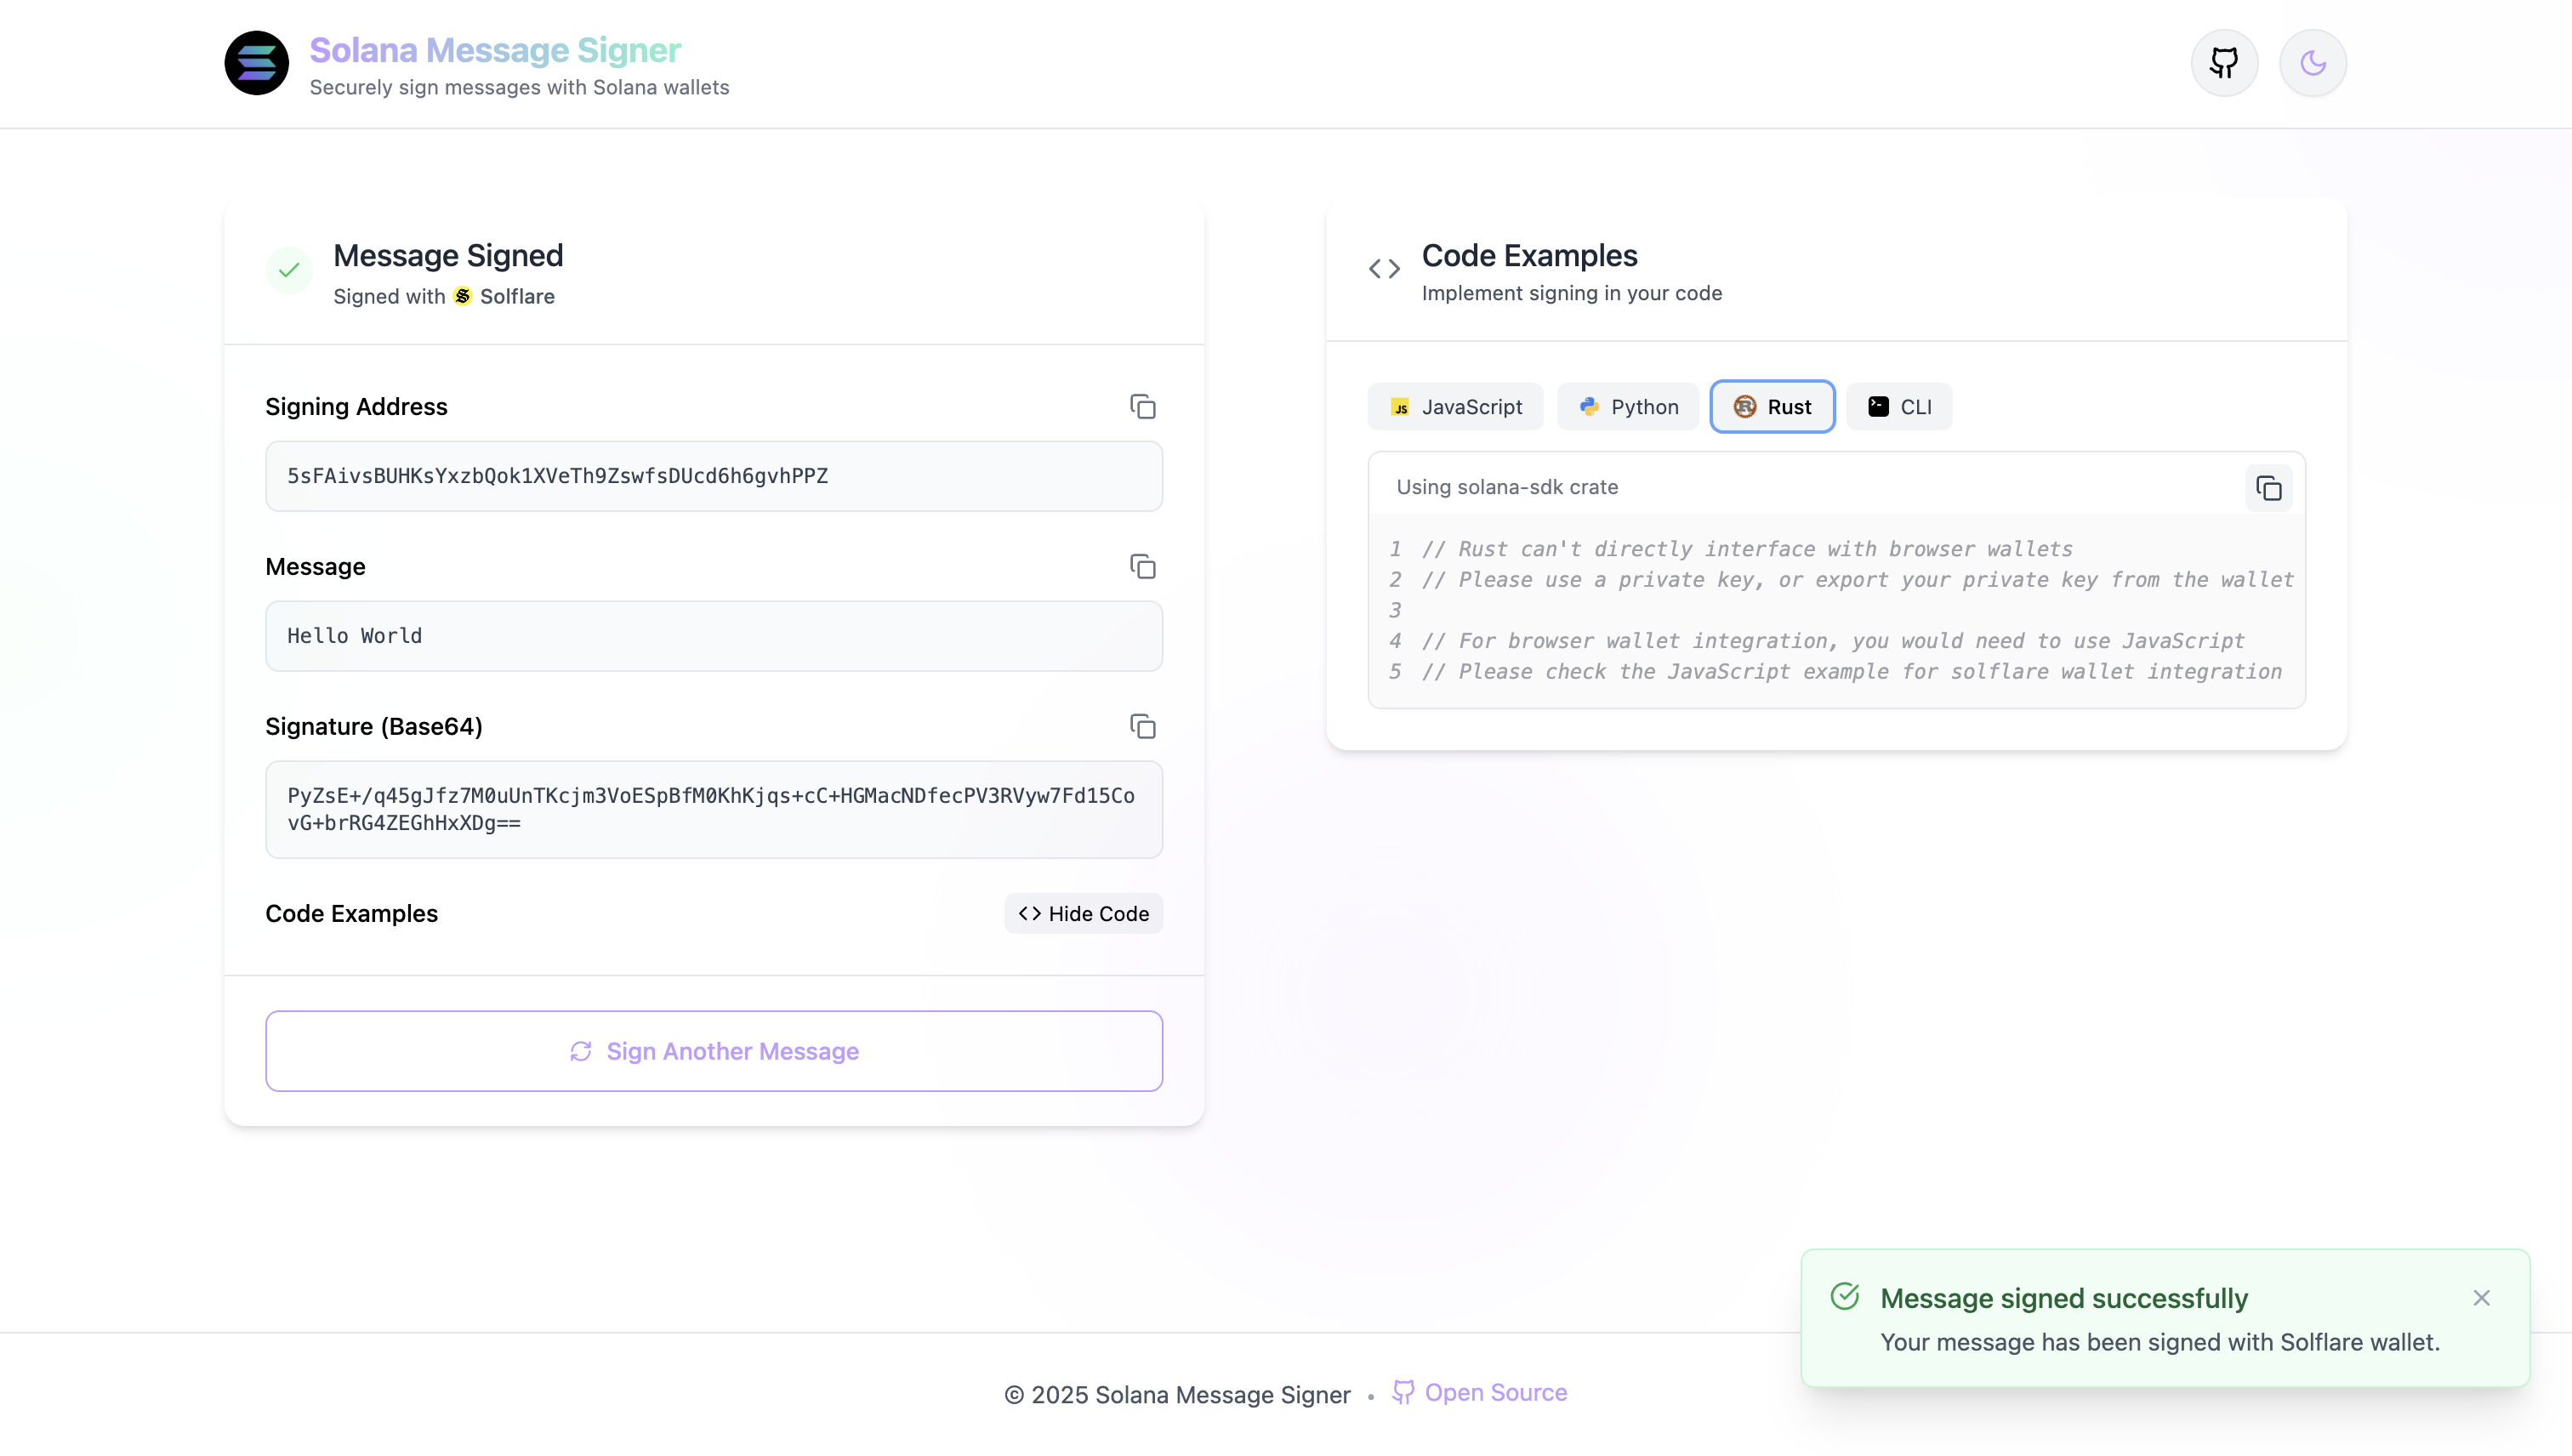Image resolution: width=2572 pixels, height=1456 pixels.
Task: Copy the Base64 signature
Action: (1142, 727)
